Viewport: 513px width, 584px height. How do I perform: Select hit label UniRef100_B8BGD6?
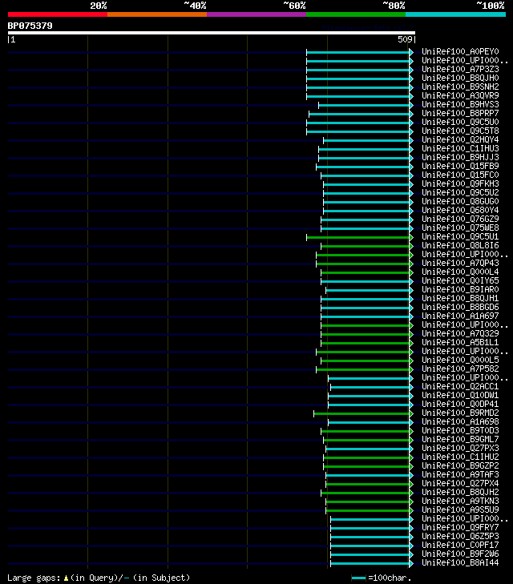(460, 308)
